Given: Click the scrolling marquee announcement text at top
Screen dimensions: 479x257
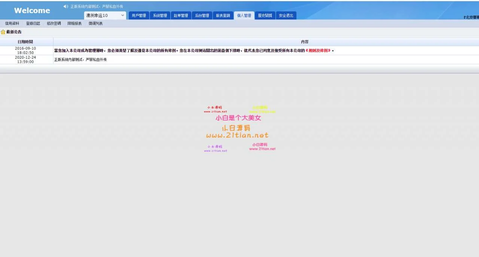Looking at the screenshot, I should click(97, 6).
